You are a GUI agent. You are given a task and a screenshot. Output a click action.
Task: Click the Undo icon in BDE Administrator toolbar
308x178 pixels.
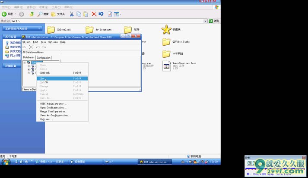38,47
